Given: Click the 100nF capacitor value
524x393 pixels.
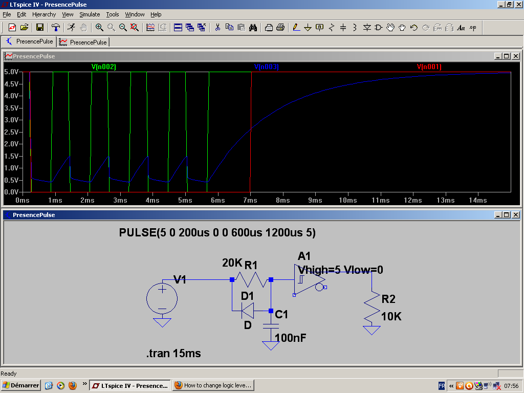Looking at the screenshot, I should (291, 338).
